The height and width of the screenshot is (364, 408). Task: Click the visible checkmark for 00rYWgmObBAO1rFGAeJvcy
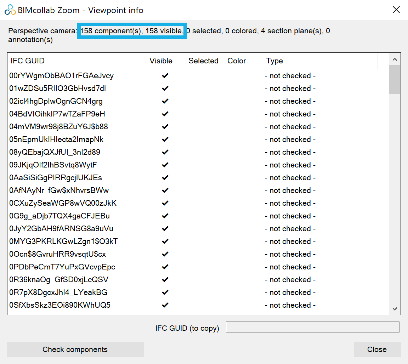[165, 76]
